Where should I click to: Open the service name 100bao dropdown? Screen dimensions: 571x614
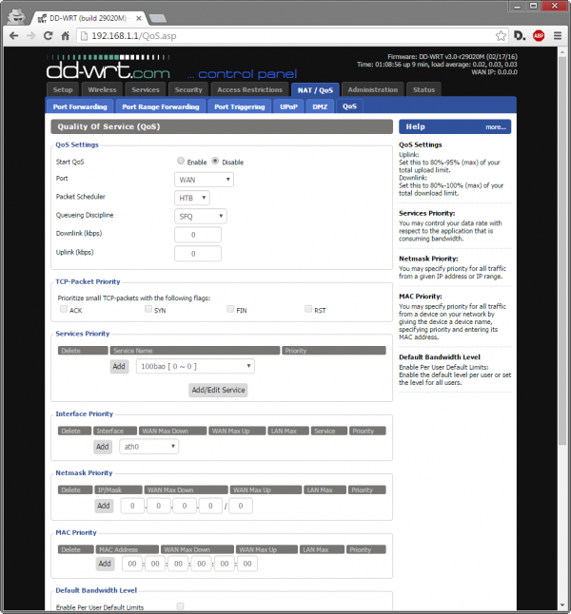[195, 366]
